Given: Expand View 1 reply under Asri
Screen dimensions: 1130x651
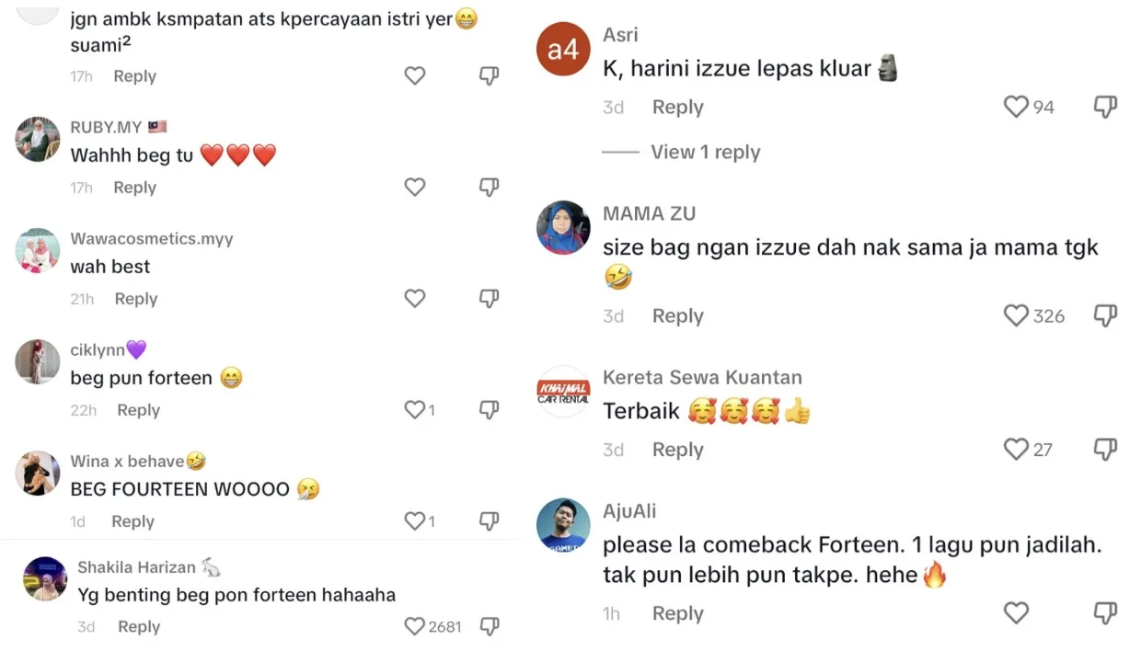Looking at the screenshot, I should [x=705, y=153].
